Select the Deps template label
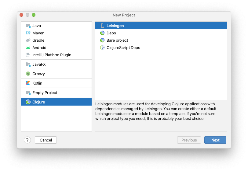 click(111, 33)
